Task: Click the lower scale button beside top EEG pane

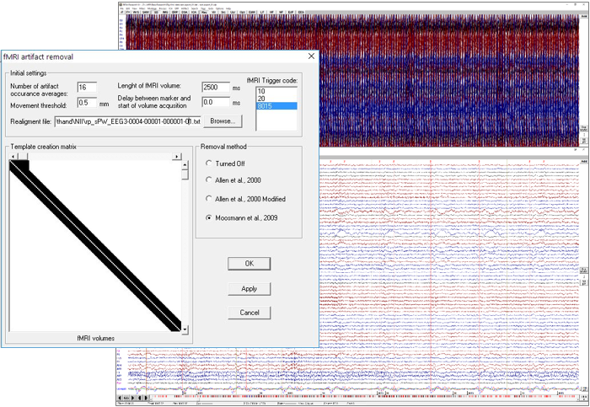Action: [584, 141]
